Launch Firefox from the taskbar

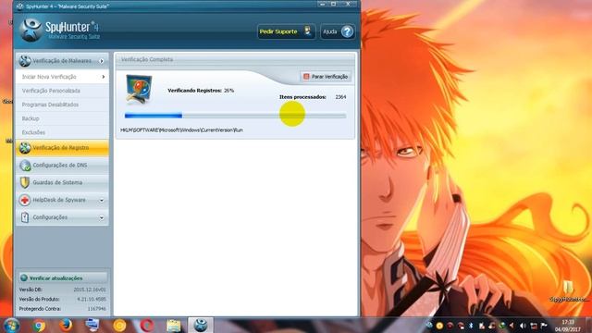coord(66,325)
